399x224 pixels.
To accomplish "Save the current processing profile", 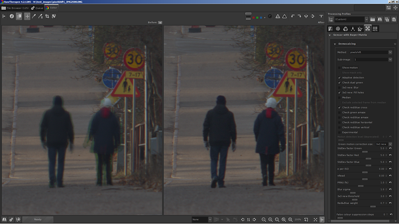I will click(380, 20).
